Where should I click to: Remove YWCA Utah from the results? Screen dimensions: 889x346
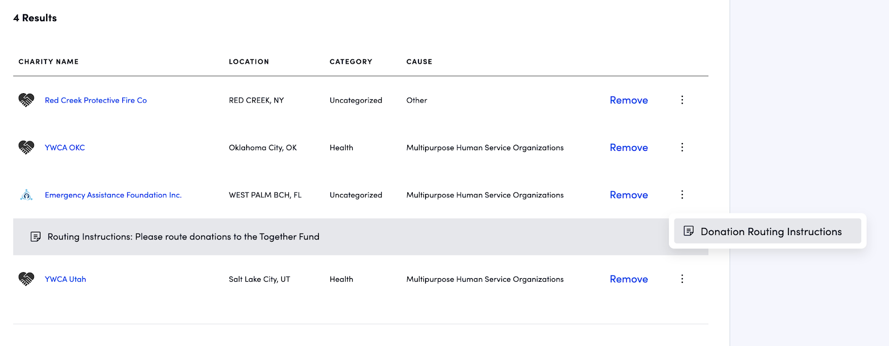[x=628, y=279]
